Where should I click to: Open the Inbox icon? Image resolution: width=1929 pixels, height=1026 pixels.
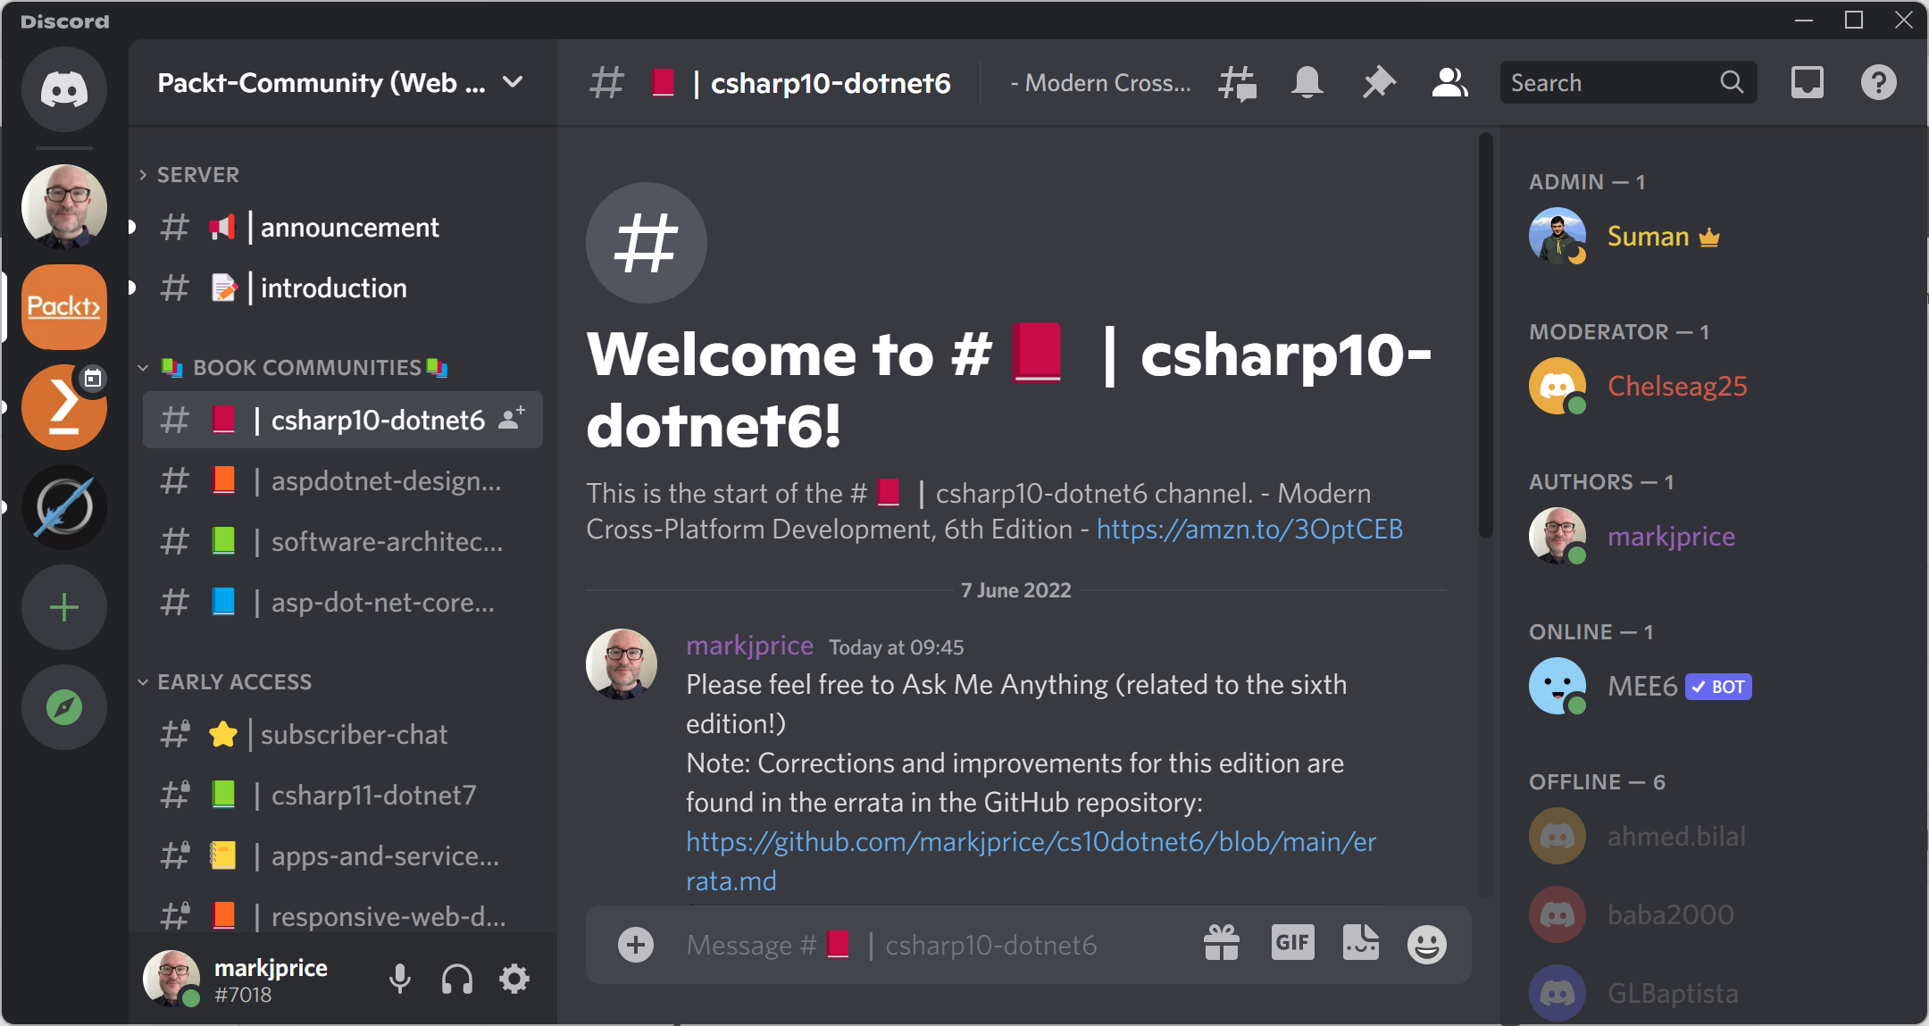[1807, 83]
